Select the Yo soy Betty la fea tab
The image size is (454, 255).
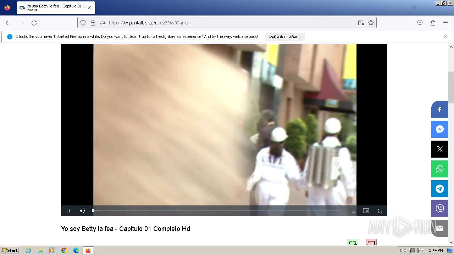(55, 8)
